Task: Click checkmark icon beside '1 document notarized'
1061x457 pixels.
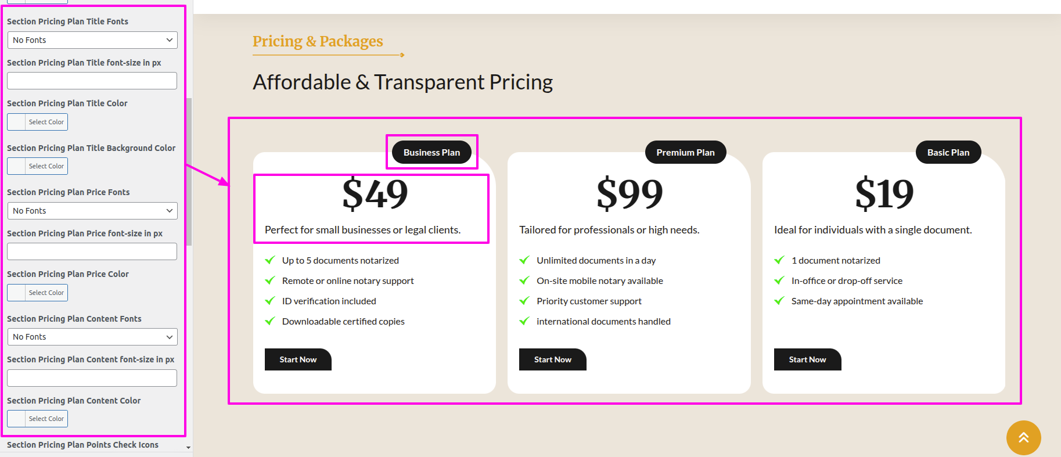Action: (x=779, y=260)
